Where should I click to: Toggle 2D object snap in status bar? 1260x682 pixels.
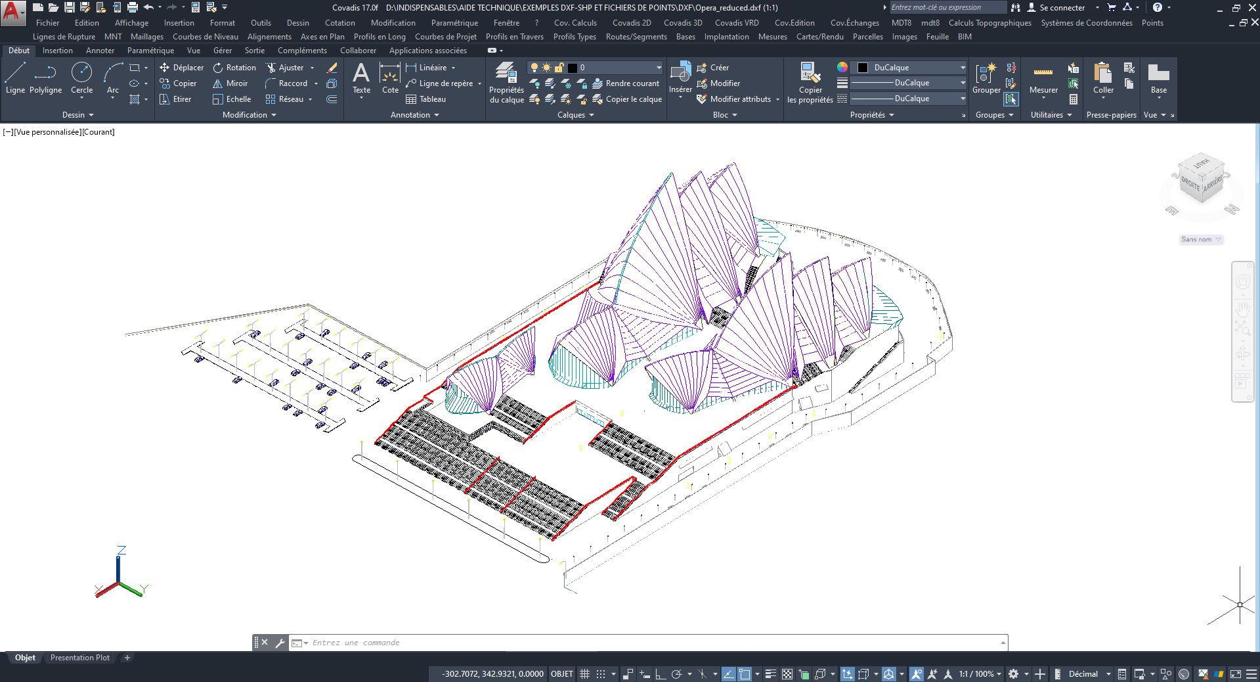click(x=745, y=673)
